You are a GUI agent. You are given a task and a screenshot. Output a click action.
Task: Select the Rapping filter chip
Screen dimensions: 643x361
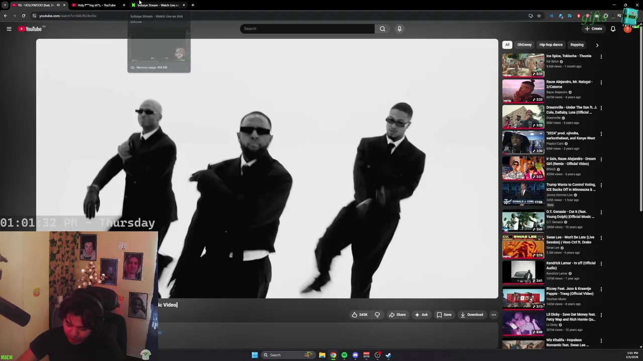(x=577, y=45)
